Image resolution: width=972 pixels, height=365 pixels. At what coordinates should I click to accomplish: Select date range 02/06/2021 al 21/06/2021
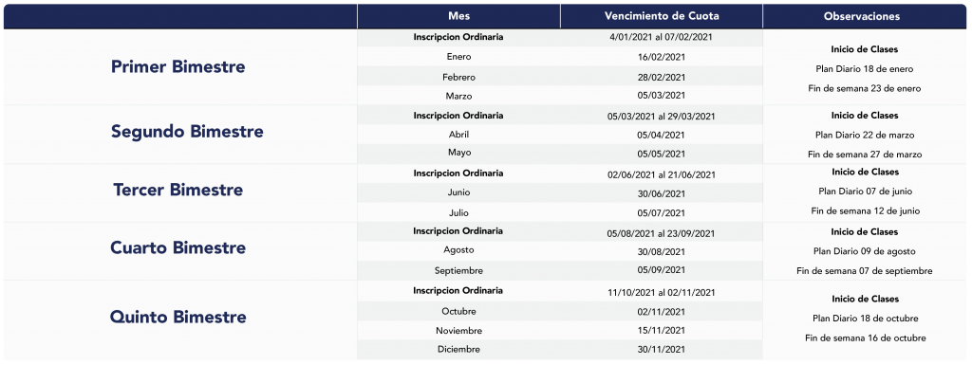pyautogui.click(x=662, y=175)
